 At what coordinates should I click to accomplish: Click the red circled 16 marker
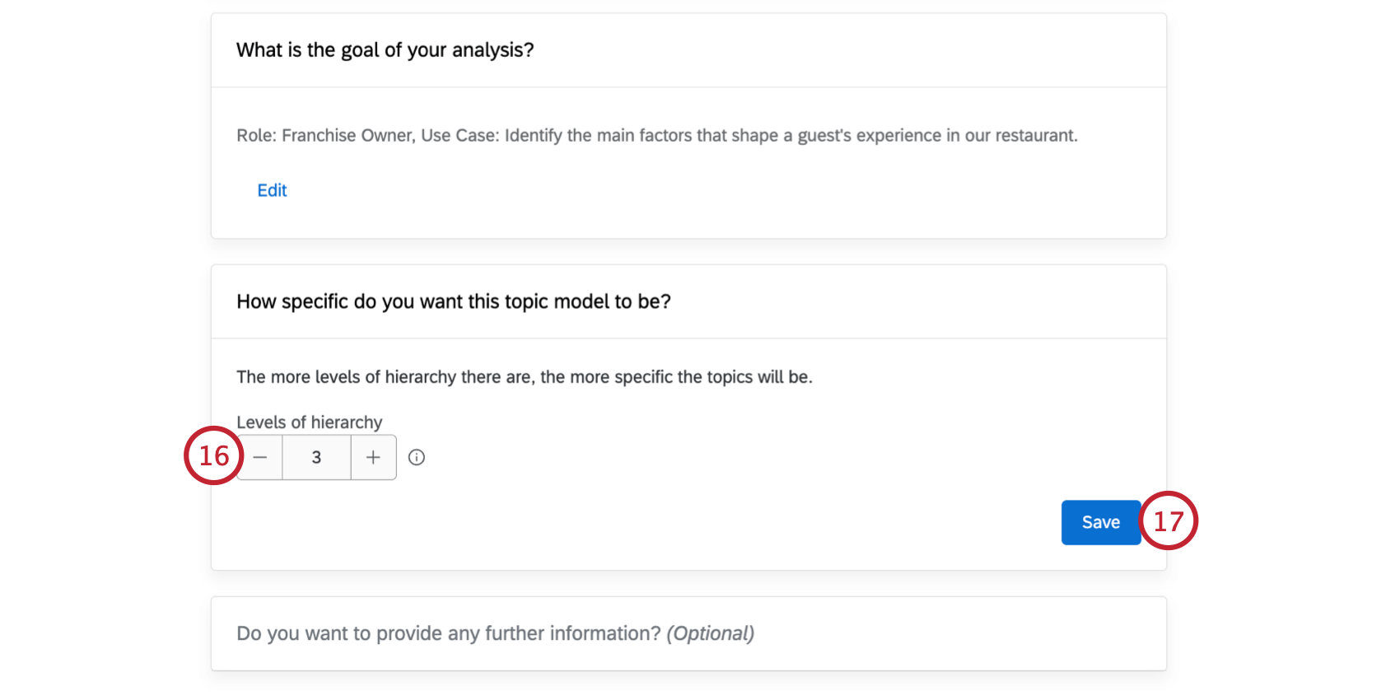213,455
